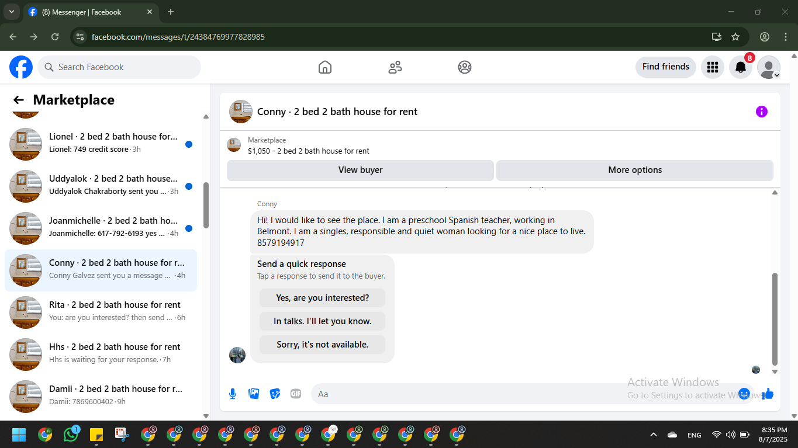This screenshot has height=448, width=798.
Task: Click Conny's message beginning "Hi! I would like"
Action: tap(422, 231)
